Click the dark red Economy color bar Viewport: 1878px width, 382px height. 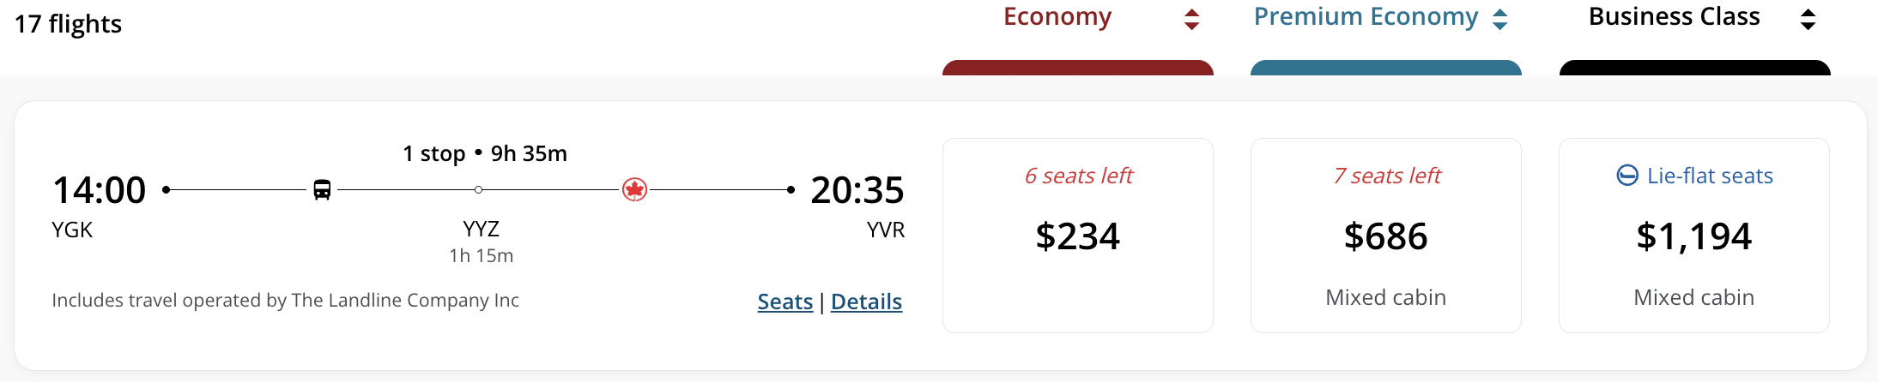click(1077, 68)
